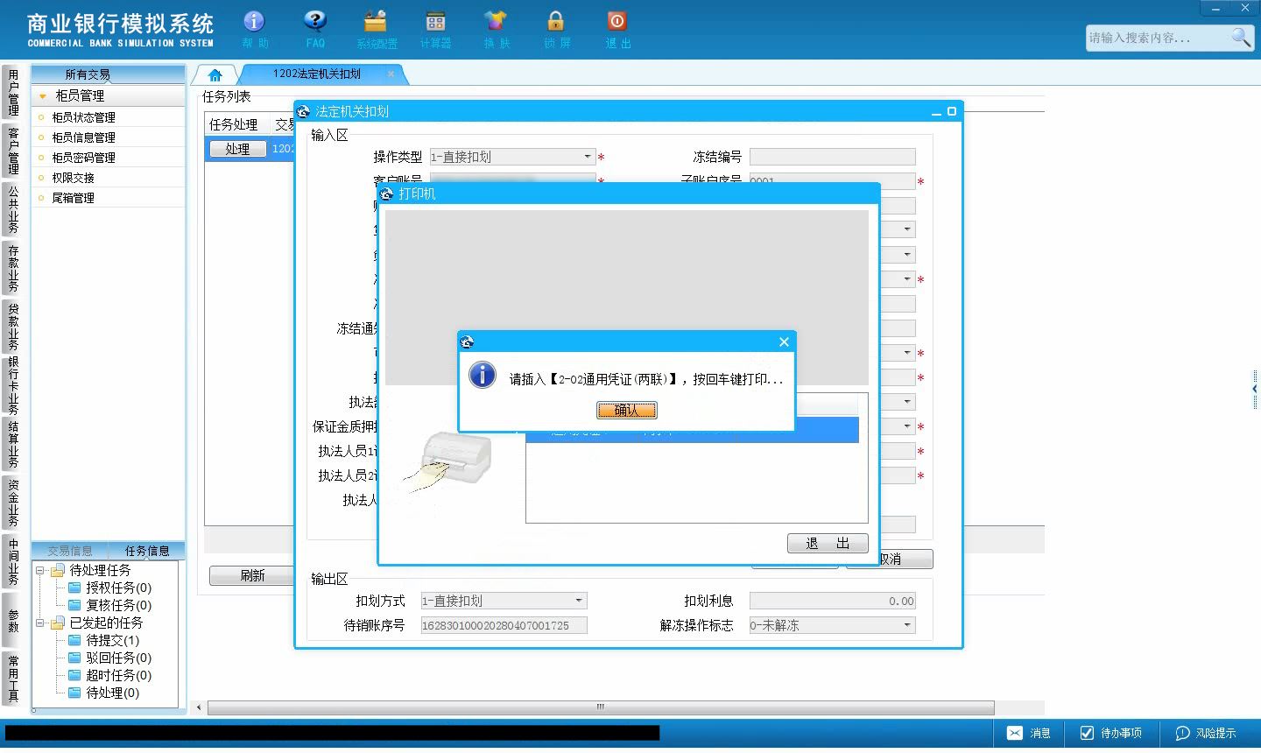Switch to 客户管理 side tab
Image resolution: width=1261 pixels, height=753 pixels.
pos(13,151)
